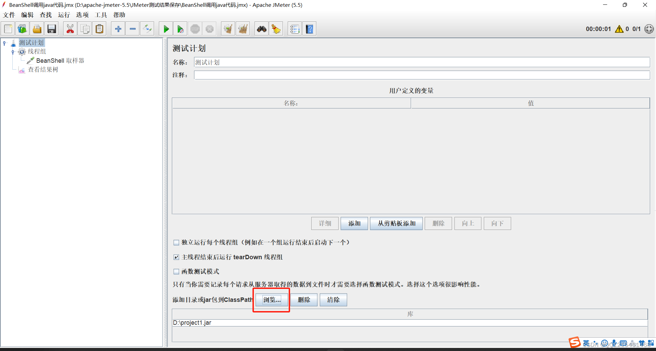This screenshot has height=351, width=656.
Task: Click the Open file folder icon
Action: tap(37, 29)
